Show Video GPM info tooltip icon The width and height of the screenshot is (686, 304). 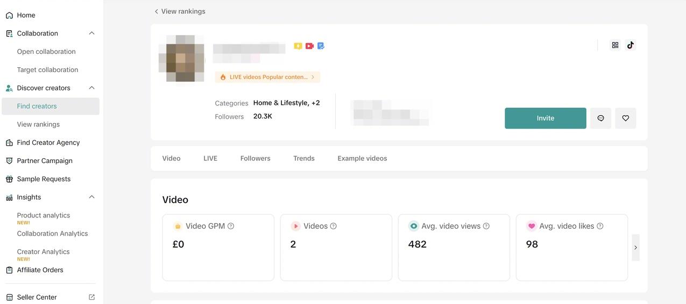coord(231,226)
